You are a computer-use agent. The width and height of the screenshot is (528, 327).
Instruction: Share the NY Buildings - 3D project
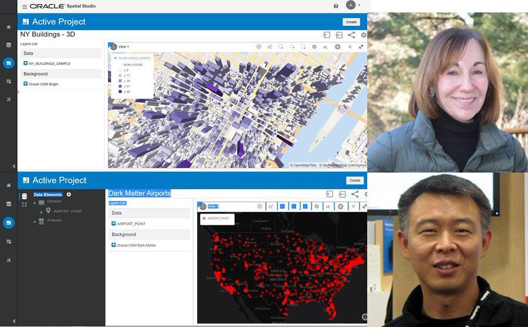351,35
